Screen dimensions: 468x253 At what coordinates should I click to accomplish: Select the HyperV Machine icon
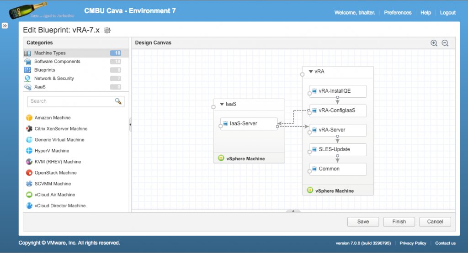point(29,151)
